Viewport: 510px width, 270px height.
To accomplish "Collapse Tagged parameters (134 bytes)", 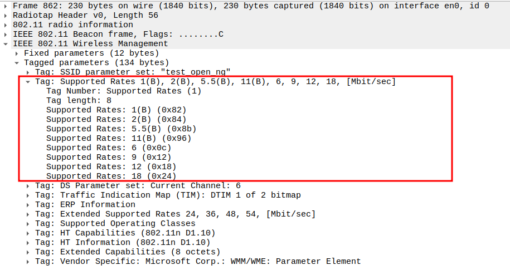I will 17,63.
